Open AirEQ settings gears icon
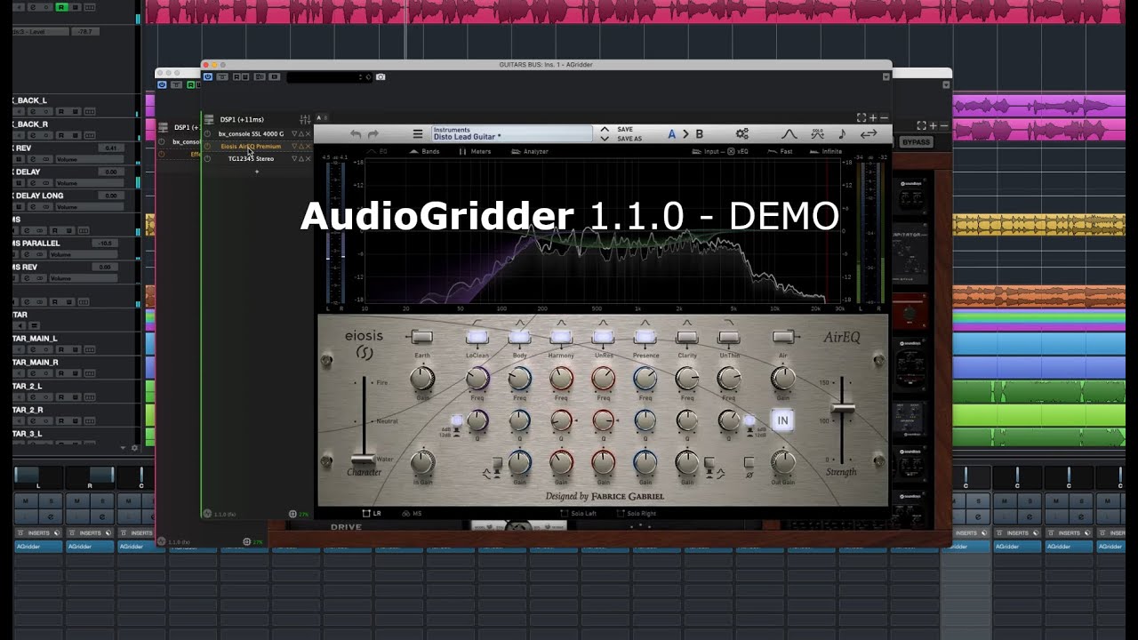The height and width of the screenshot is (640, 1138). pos(741,134)
